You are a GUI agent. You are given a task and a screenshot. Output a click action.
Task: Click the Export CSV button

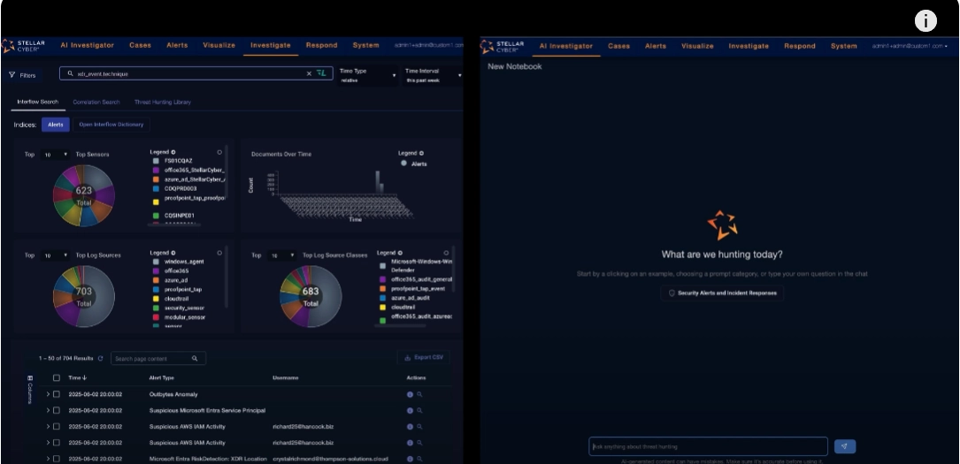click(x=424, y=358)
